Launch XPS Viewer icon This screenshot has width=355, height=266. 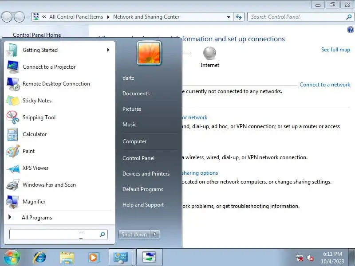[13, 168]
